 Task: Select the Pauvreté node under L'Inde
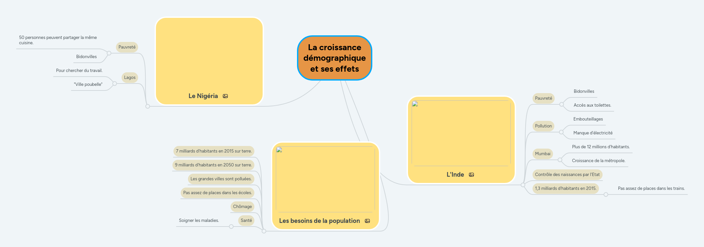tap(543, 98)
